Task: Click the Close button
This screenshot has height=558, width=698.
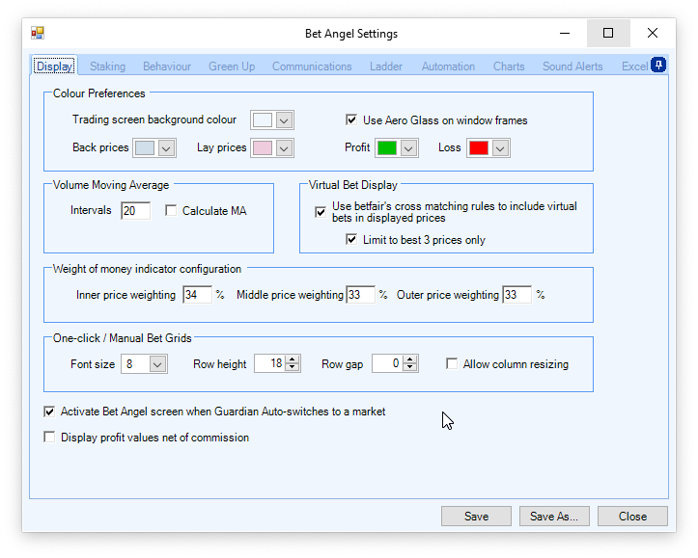Action: point(632,517)
